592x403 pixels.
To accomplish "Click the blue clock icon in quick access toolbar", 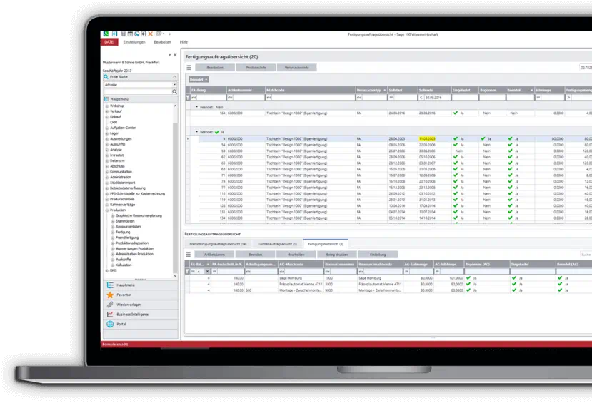I will [136, 34].
